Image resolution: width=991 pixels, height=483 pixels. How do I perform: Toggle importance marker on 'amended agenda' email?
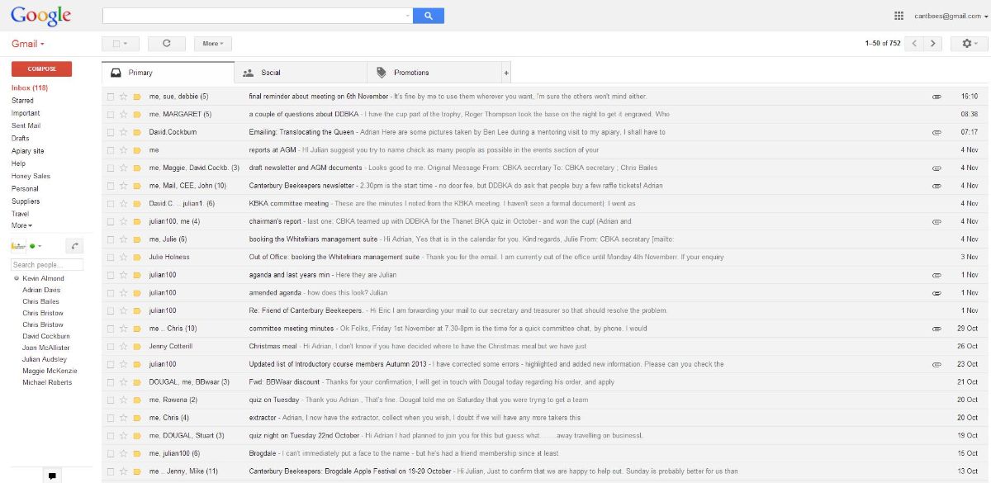tap(137, 292)
